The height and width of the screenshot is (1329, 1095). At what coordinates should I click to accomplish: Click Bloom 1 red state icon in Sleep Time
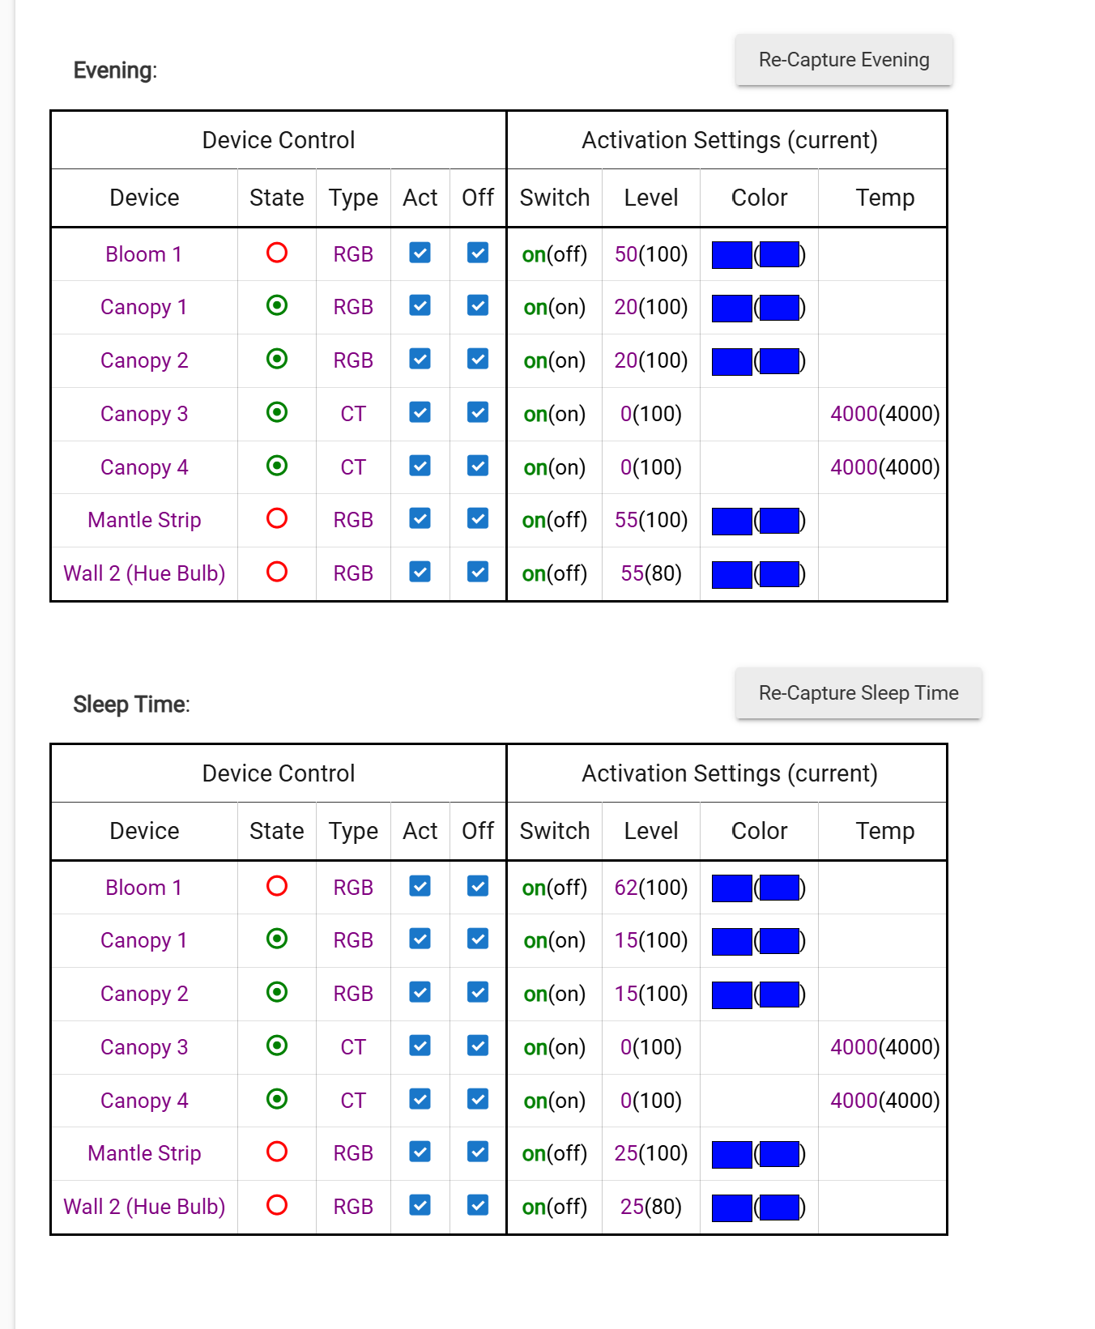277,887
